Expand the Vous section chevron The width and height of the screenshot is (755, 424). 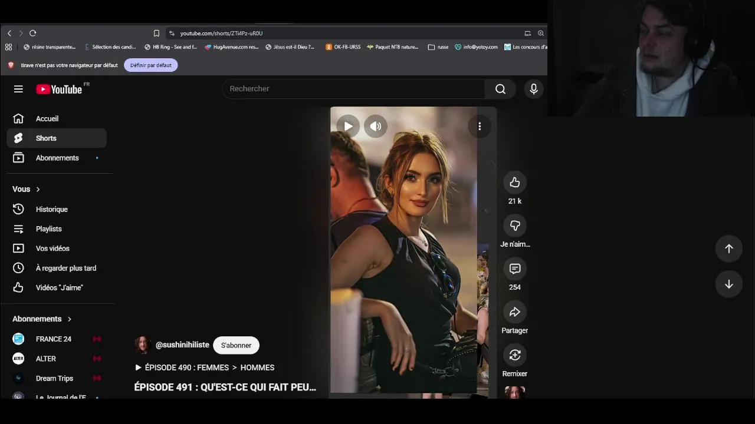[38, 189]
